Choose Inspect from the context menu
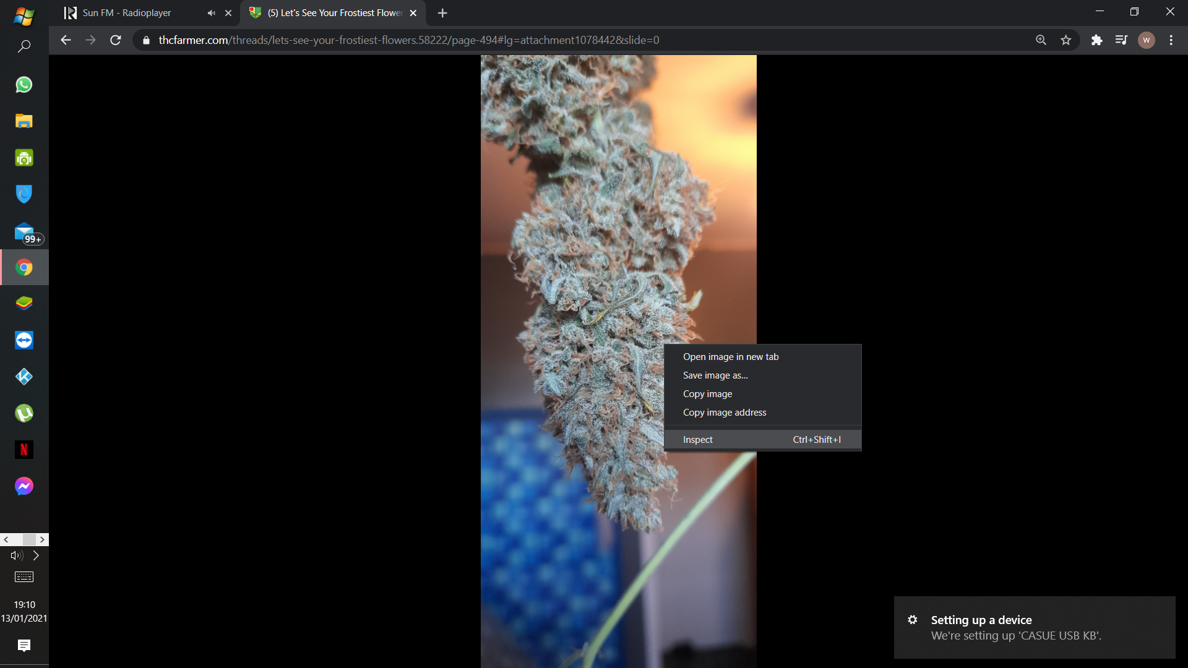The image size is (1188, 668). pyautogui.click(x=762, y=440)
